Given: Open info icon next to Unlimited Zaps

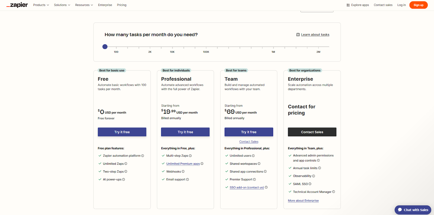Looking at the screenshot, I should coord(126,164).
